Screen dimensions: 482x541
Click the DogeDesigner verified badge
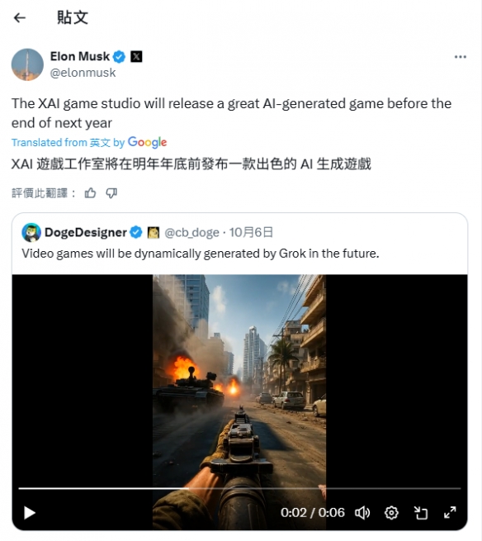[136, 232]
